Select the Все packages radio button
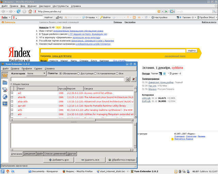 [117, 73]
